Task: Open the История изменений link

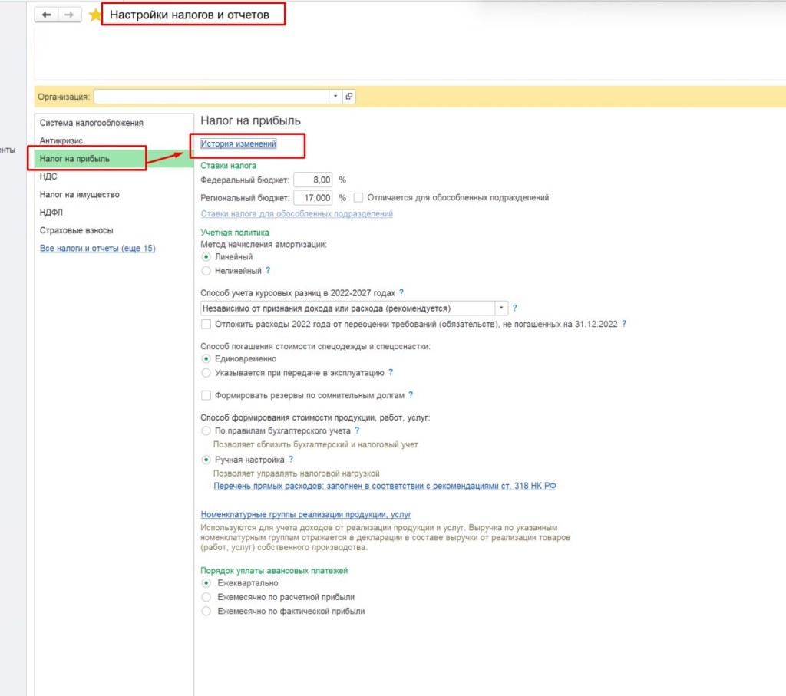Action: pyautogui.click(x=238, y=143)
